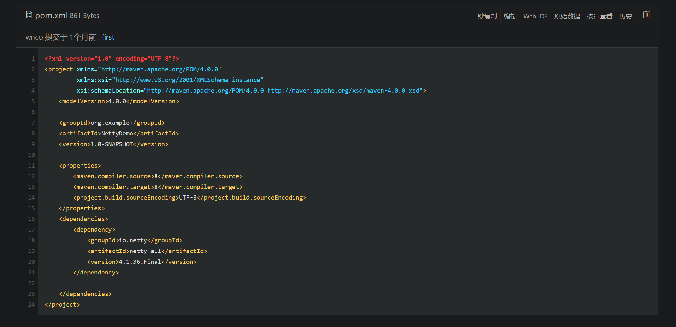676x327 pixels.
Task: Click the closing properties tag
Action: point(82,208)
